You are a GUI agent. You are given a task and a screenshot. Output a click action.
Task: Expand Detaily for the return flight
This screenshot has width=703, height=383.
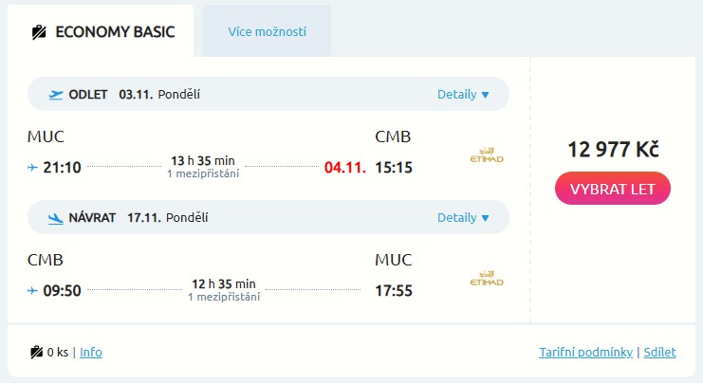(463, 217)
